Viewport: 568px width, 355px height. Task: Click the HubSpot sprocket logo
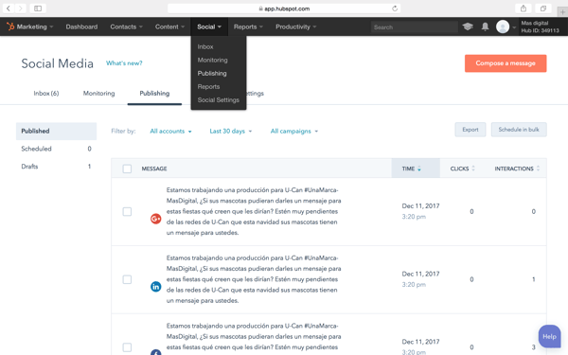click(10, 27)
